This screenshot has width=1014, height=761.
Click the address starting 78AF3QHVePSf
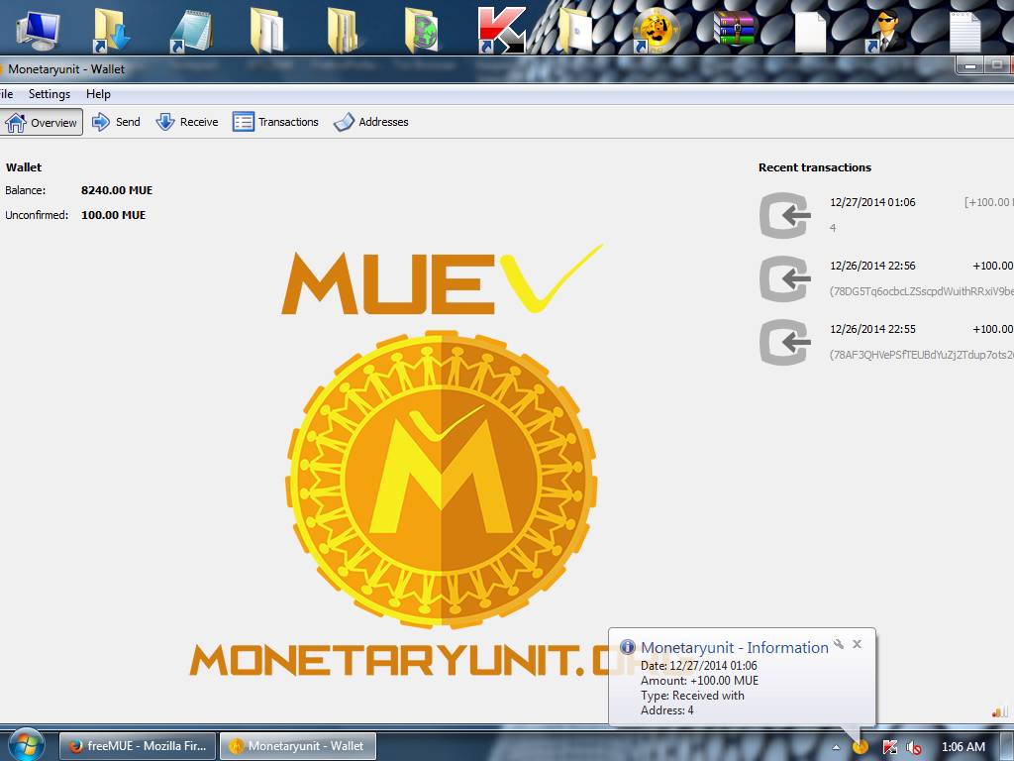pyautogui.click(x=922, y=355)
